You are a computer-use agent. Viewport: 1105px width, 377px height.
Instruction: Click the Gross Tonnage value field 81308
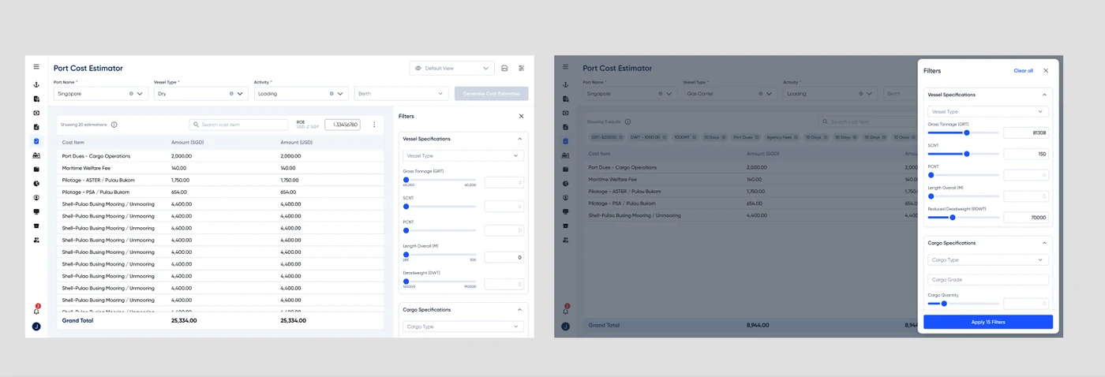[x=1026, y=133]
